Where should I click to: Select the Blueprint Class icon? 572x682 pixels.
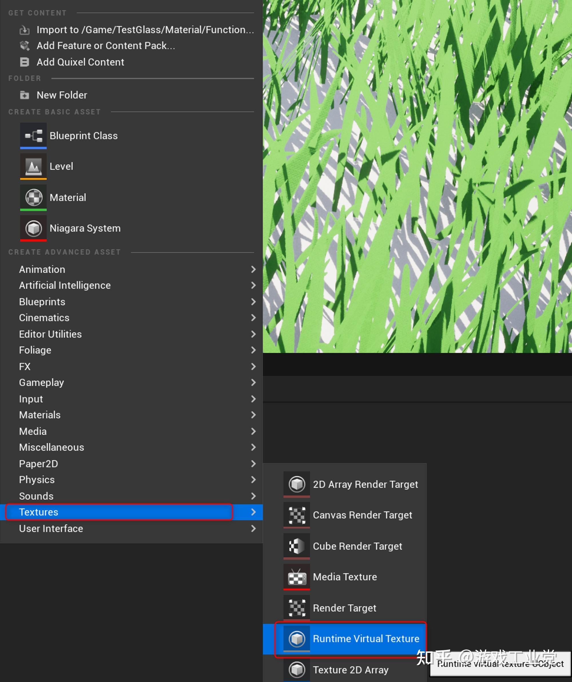point(33,136)
